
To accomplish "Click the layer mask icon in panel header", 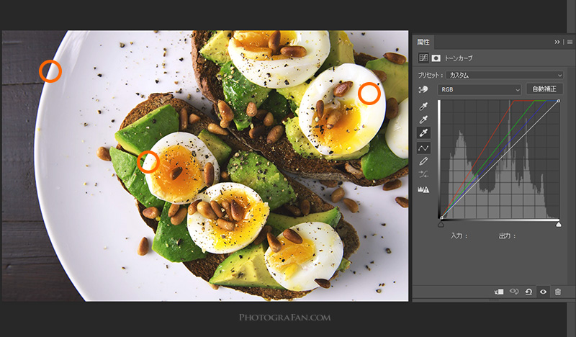I will point(436,58).
